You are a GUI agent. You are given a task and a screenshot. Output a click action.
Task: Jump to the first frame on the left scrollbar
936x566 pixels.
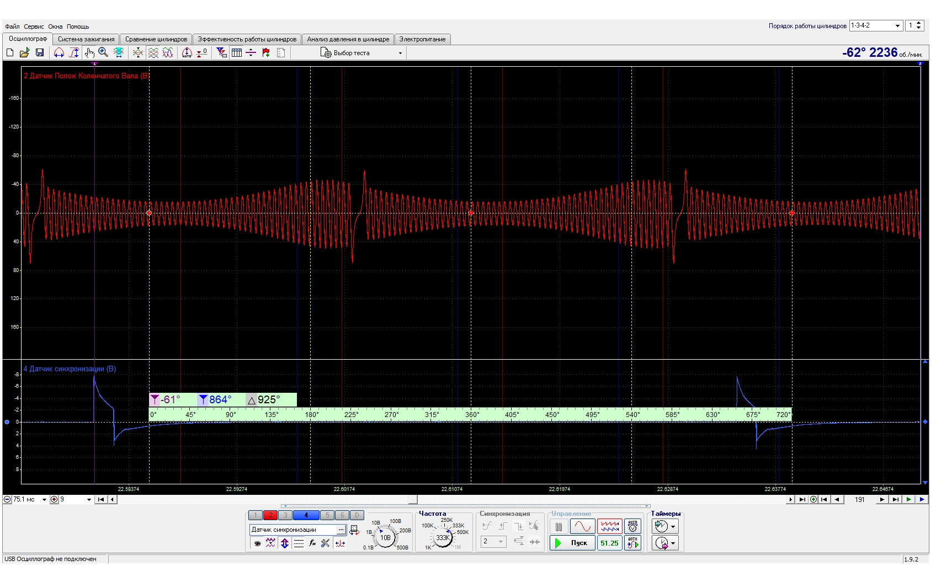tap(101, 500)
